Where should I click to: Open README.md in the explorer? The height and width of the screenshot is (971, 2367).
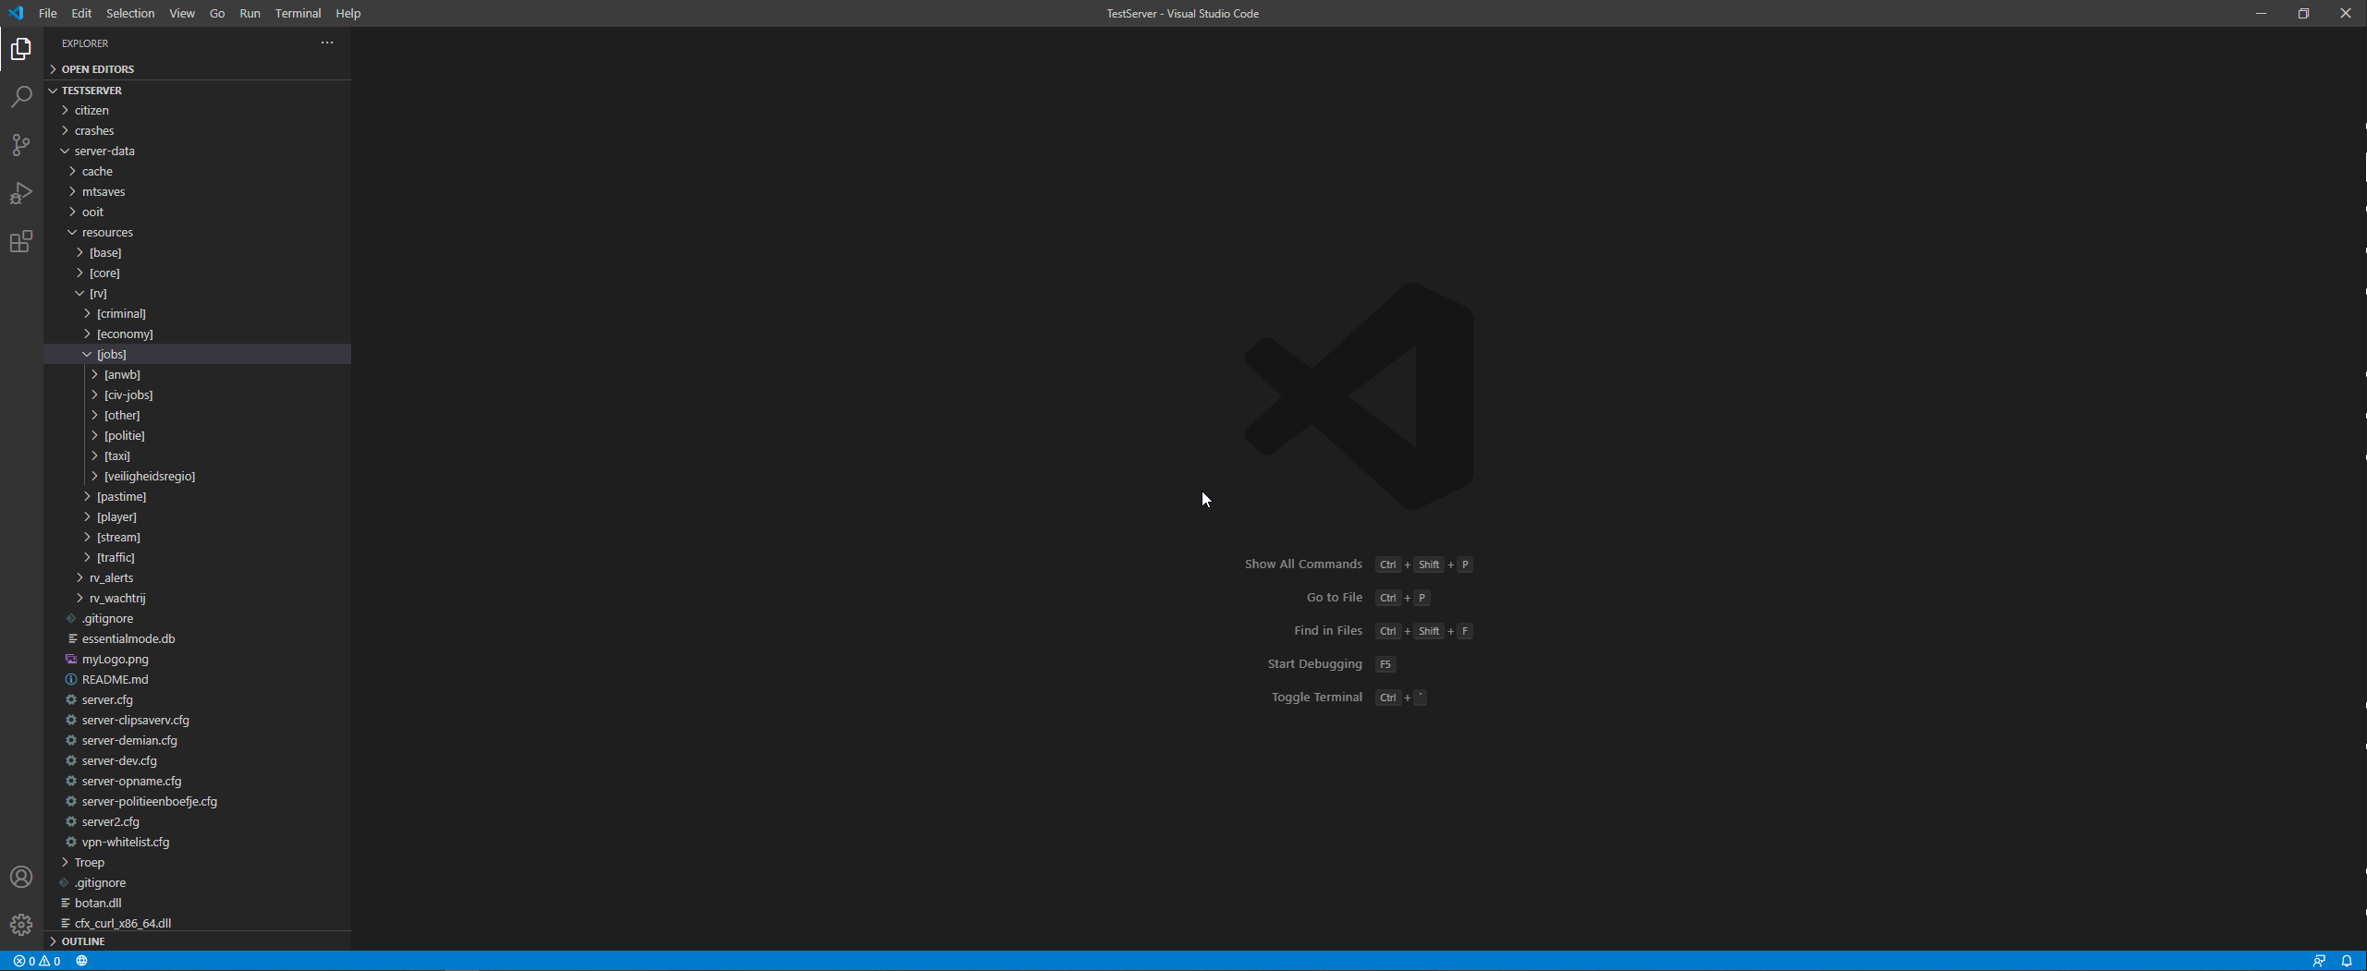pyautogui.click(x=115, y=679)
